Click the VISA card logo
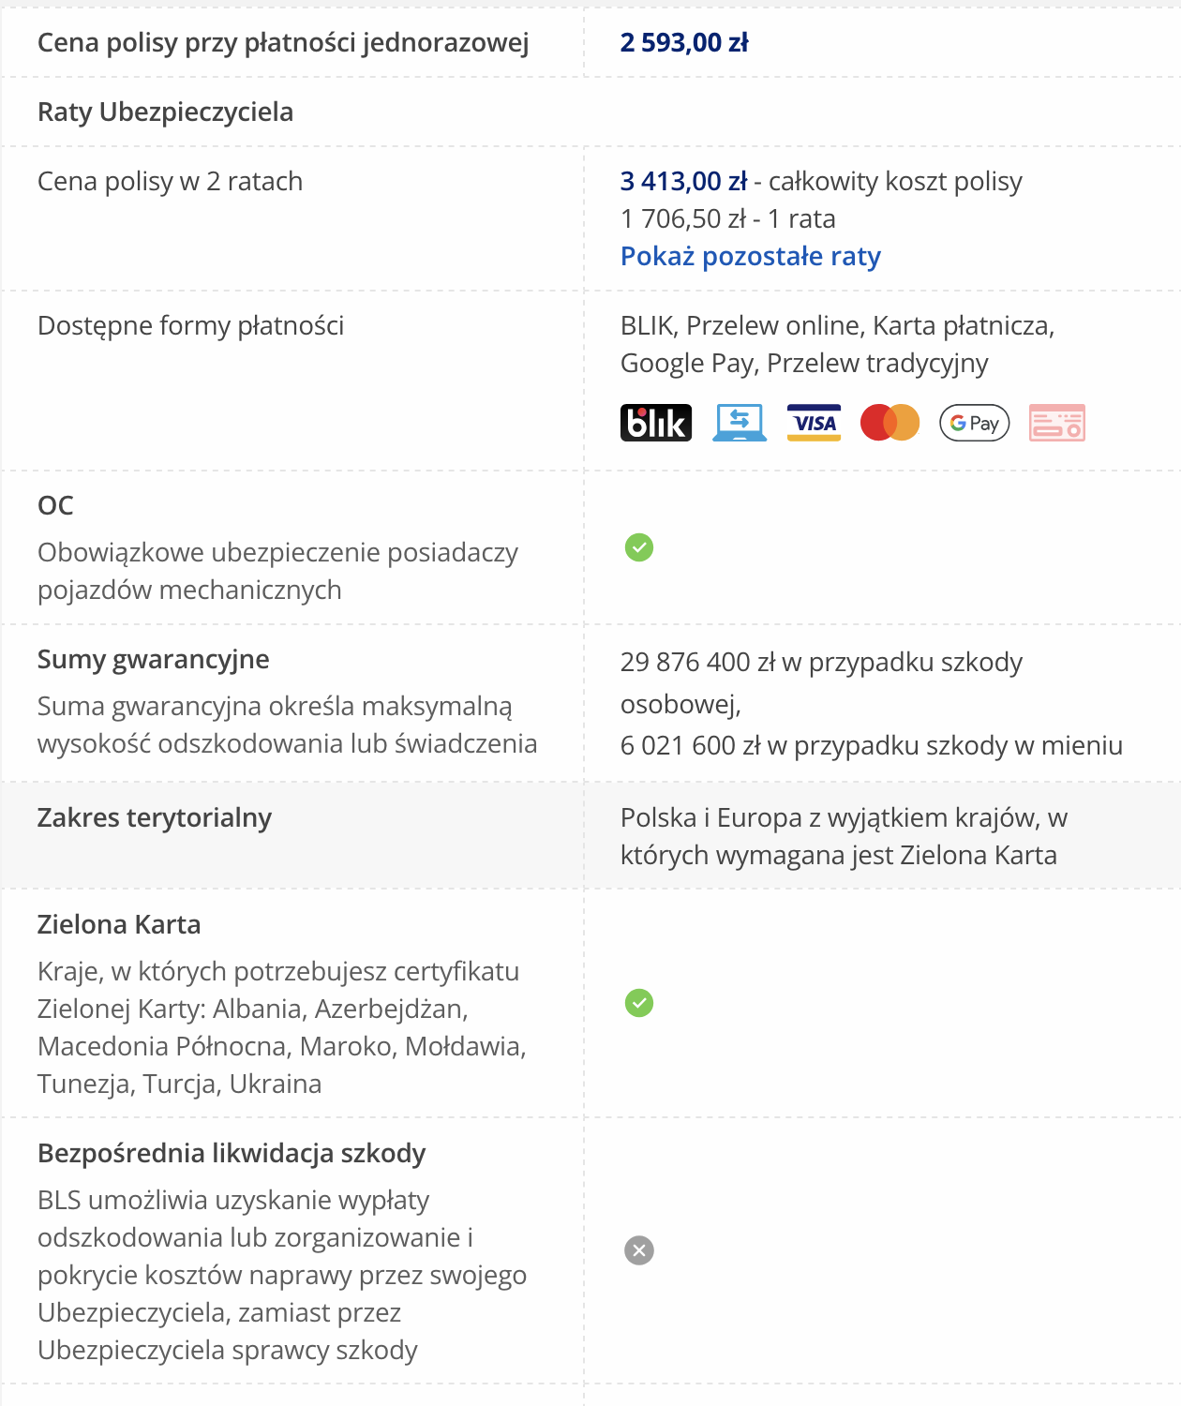This screenshot has width=1181, height=1406. click(x=814, y=423)
